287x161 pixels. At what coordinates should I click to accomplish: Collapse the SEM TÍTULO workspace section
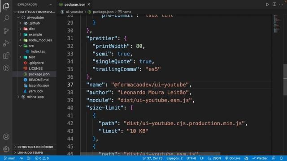(15, 12)
